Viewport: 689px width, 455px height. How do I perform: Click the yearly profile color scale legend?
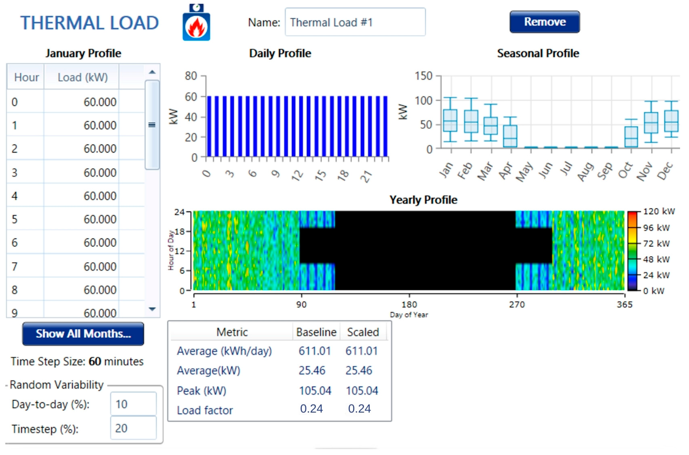click(x=632, y=251)
